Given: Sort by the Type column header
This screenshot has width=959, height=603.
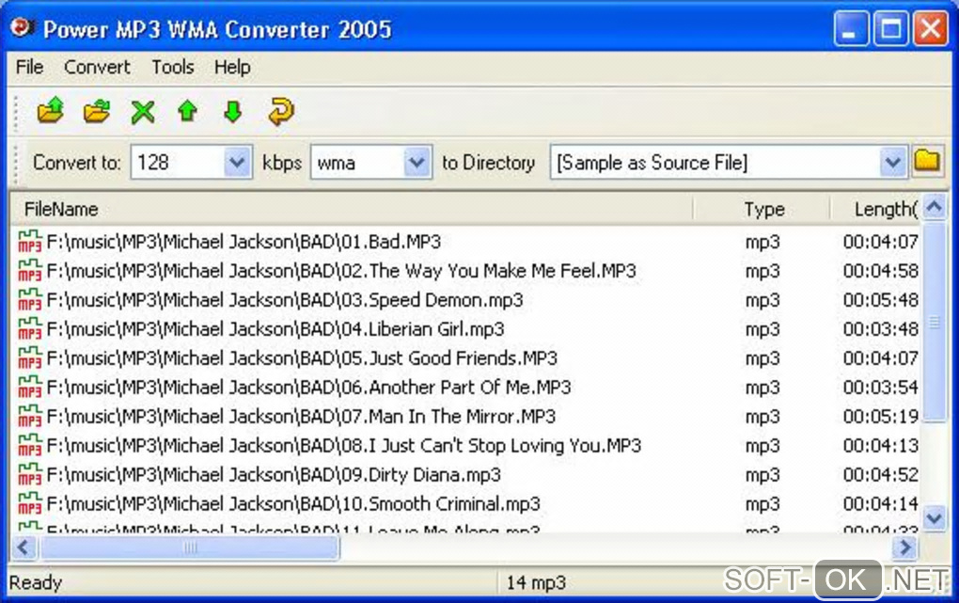Looking at the screenshot, I should [x=762, y=210].
